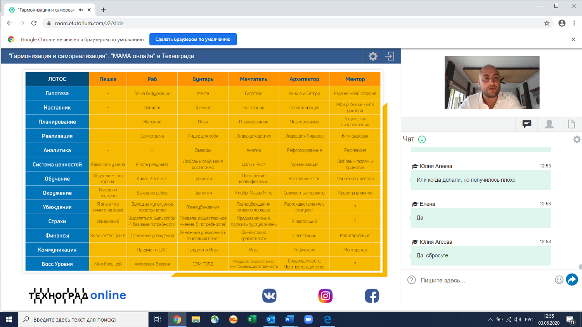Reload the current page

coord(34,23)
